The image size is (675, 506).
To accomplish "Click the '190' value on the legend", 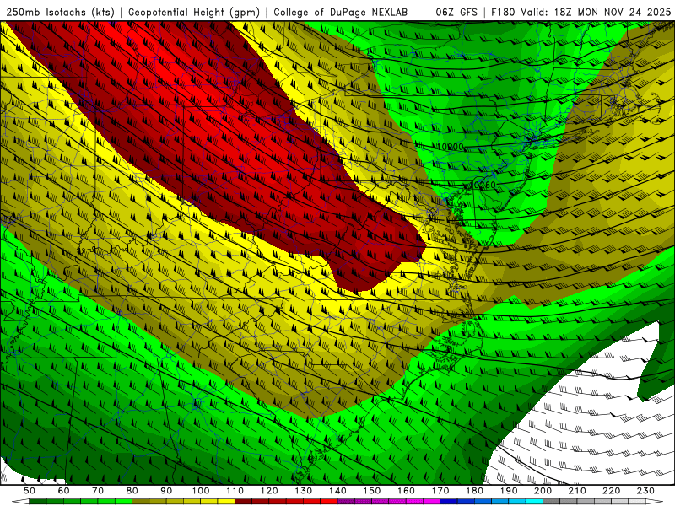I will [509, 491].
